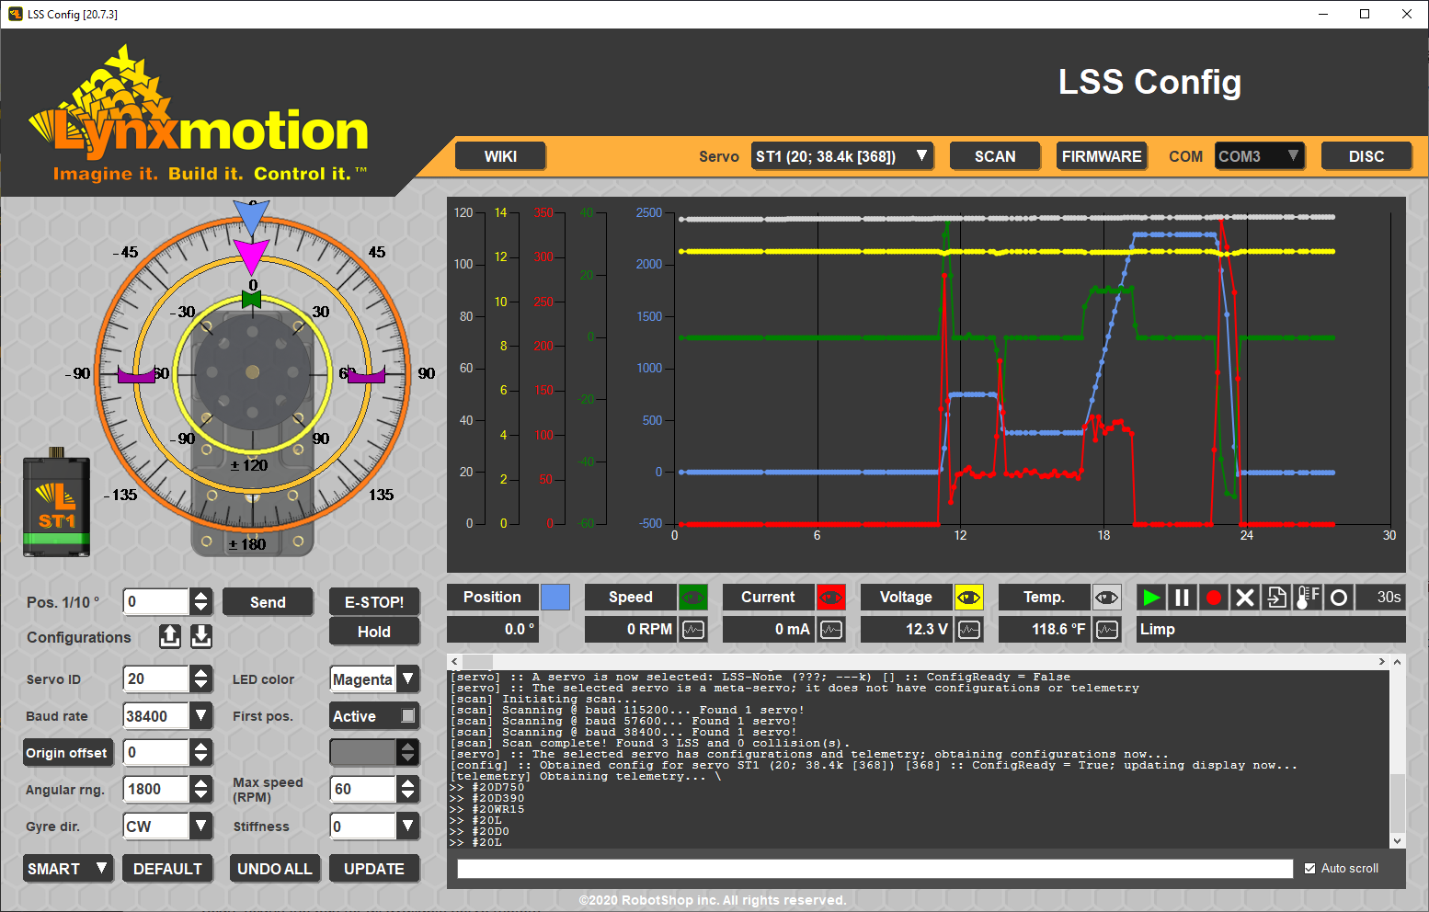Image resolution: width=1429 pixels, height=912 pixels.
Task: Click the UPDATE button
Action: coord(374,869)
